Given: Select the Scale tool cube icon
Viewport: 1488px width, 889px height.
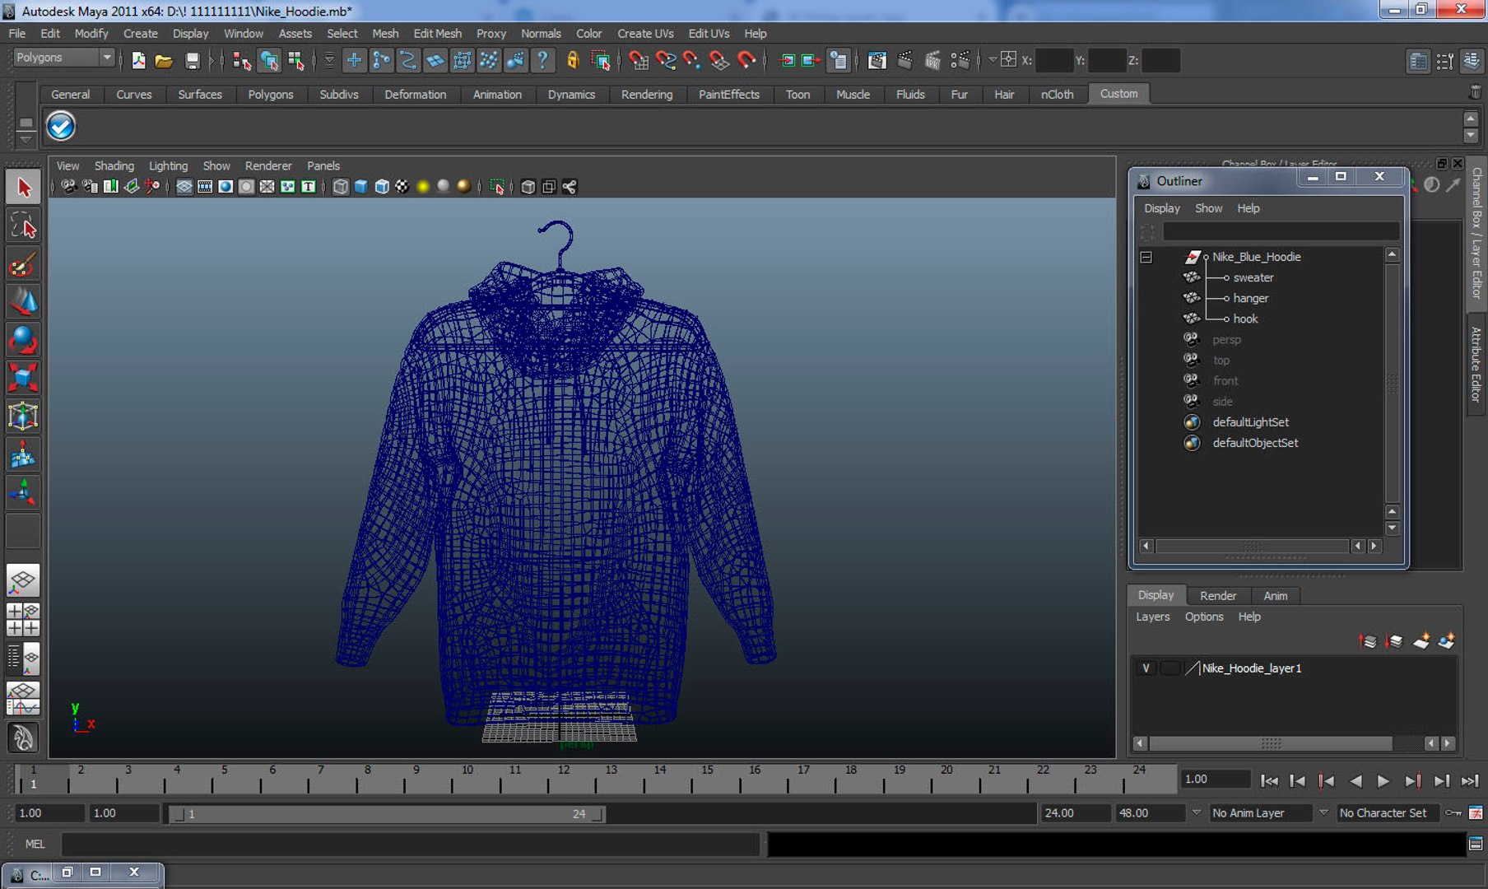Looking at the screenshot, I should pos(23,378).
